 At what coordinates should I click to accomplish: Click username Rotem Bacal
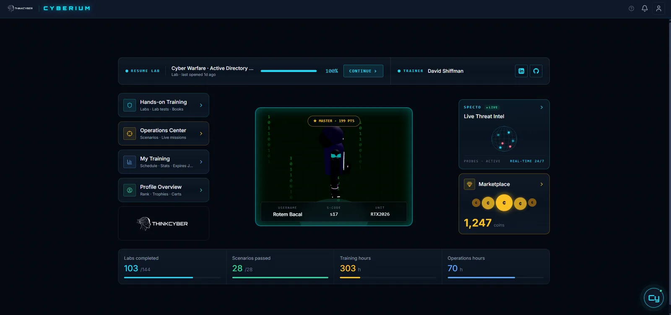(x=288, y=214)
